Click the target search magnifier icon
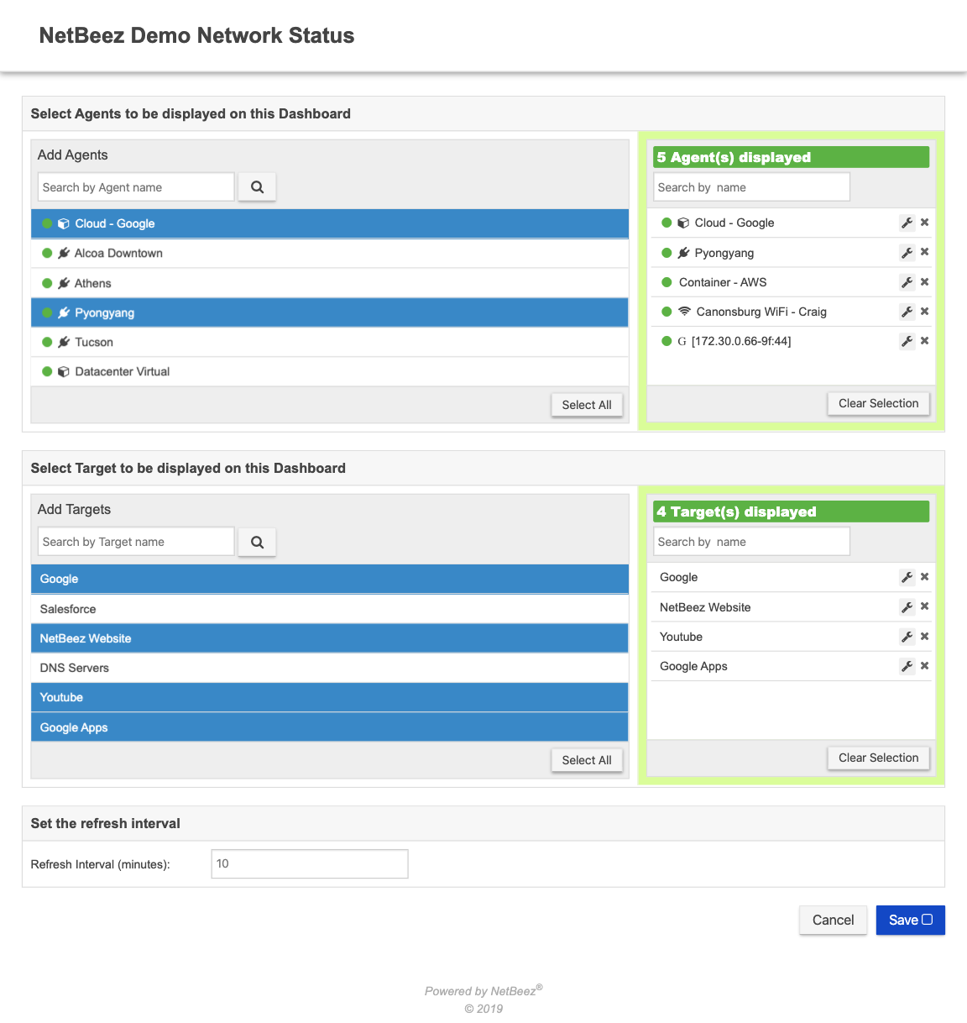This screenshot has height=1023, width=967. (x=257, y=542)
